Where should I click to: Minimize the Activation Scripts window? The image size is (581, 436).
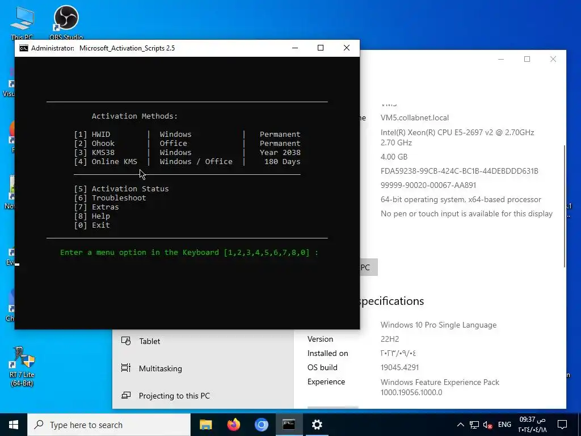point(295,48)
